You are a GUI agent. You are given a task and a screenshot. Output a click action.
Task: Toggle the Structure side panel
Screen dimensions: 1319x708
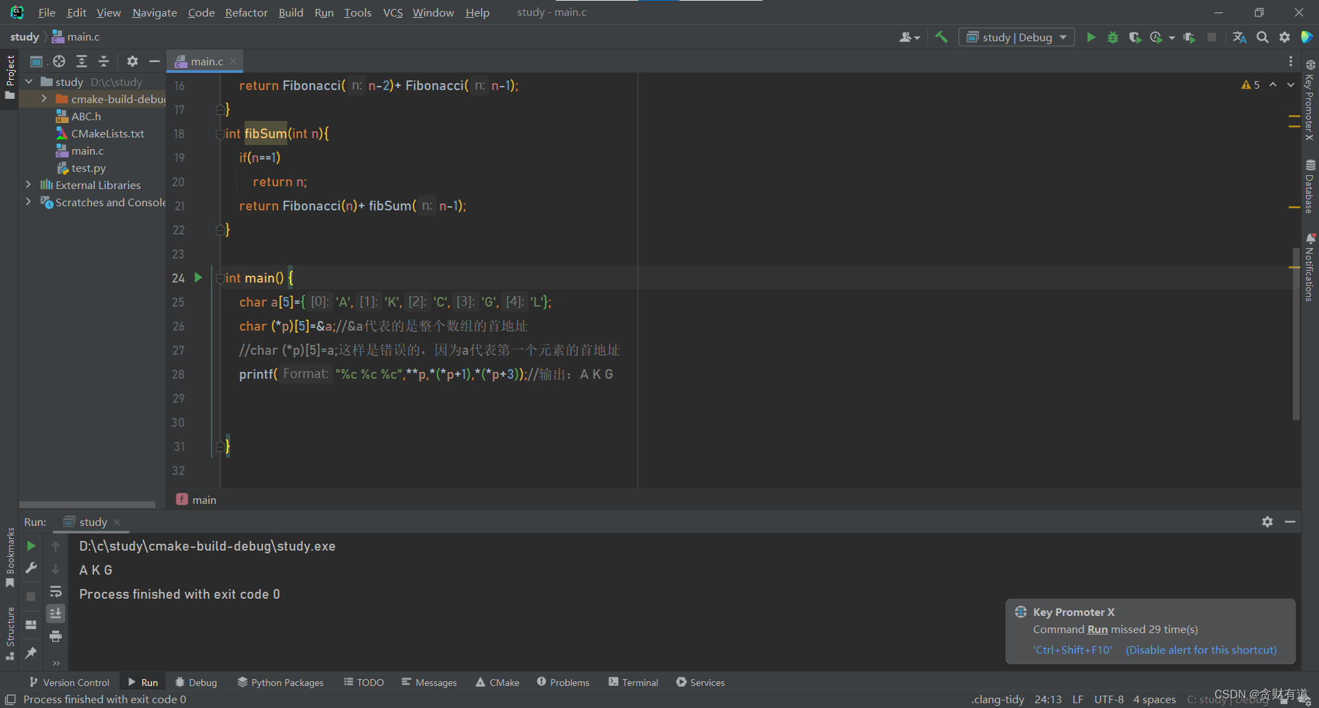tap(10, 634)
